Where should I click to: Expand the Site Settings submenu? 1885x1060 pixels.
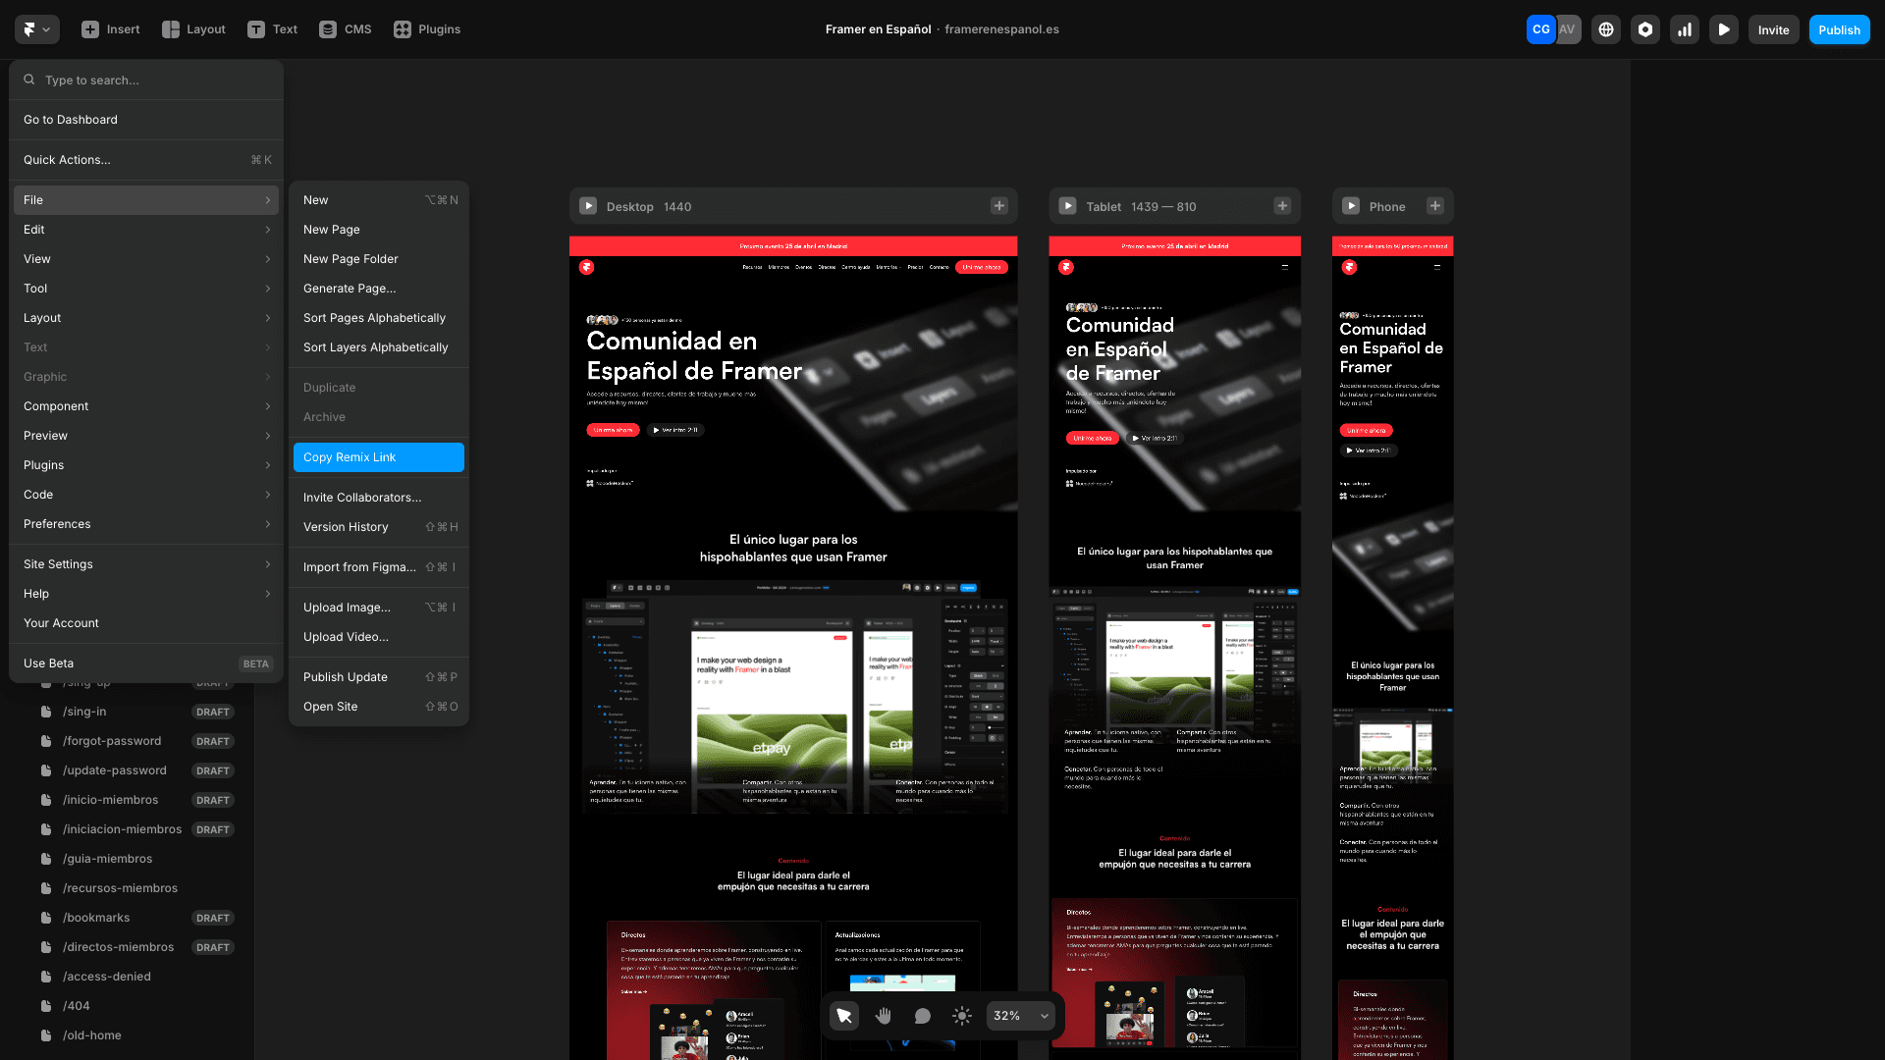tap(146, 564)
